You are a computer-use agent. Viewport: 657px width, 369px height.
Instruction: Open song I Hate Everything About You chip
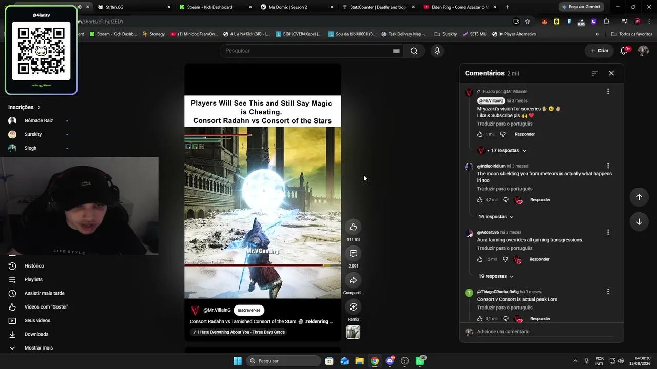coord(239,332)
